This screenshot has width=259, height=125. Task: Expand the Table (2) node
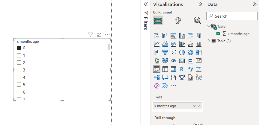209,41
